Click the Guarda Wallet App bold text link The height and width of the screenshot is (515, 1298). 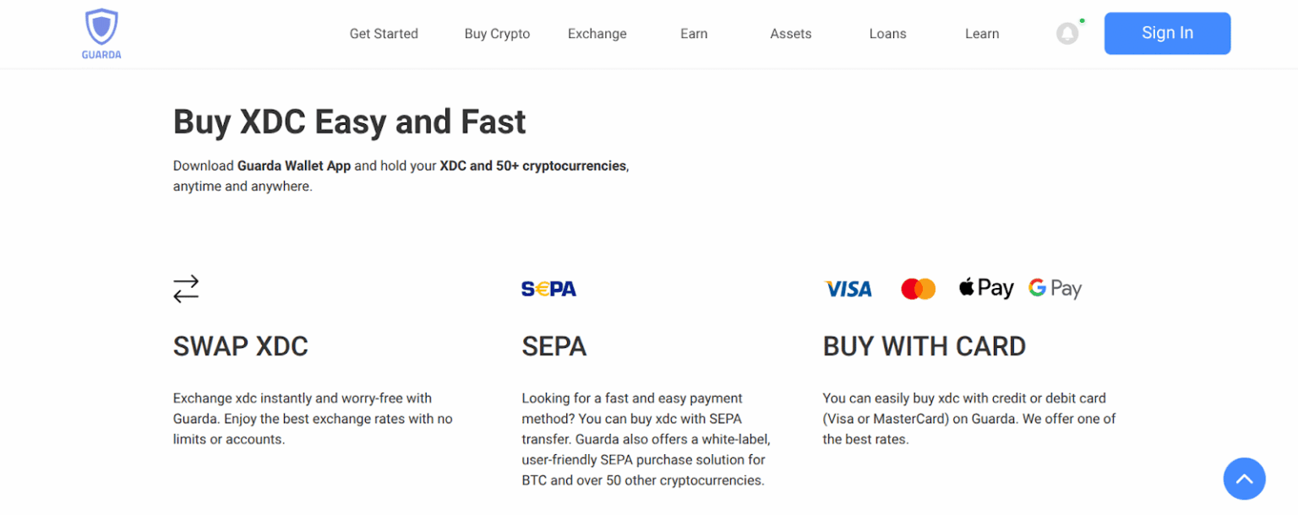pyautogui.click(x=294, y=165)
